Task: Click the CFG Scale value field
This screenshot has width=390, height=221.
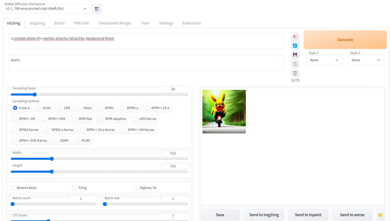Action: 175,216
